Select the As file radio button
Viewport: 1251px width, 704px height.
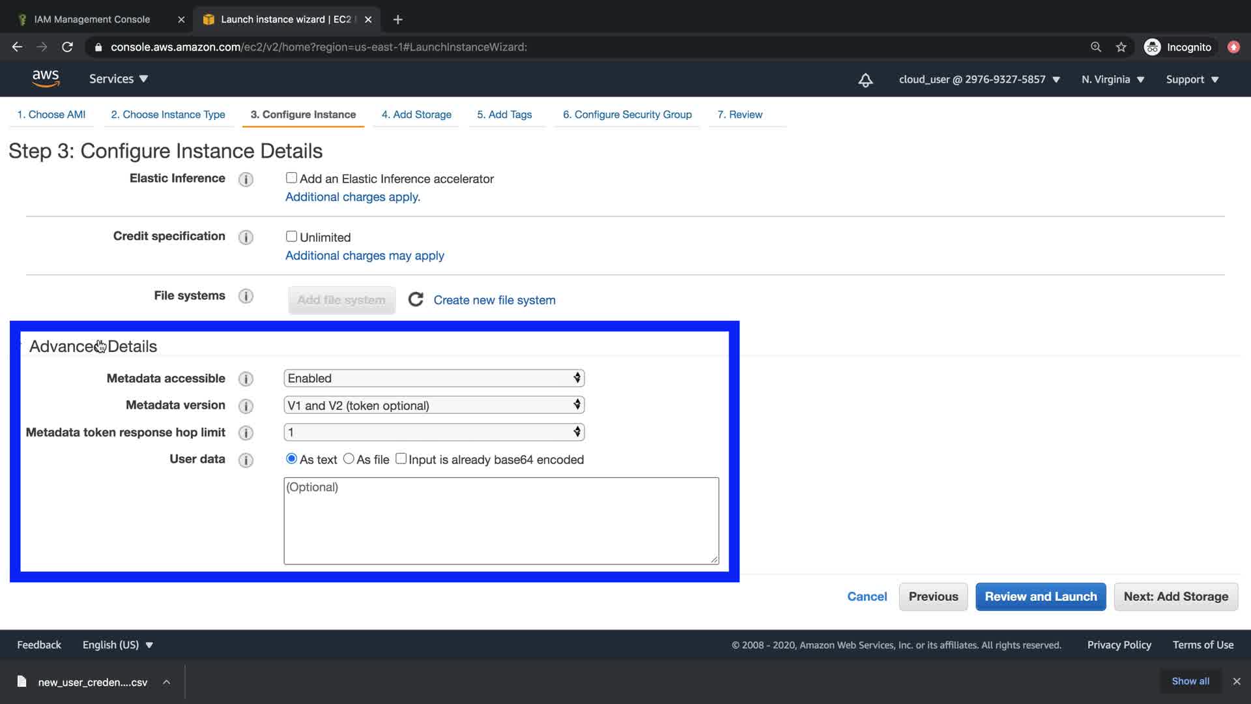tap(349, 459)
